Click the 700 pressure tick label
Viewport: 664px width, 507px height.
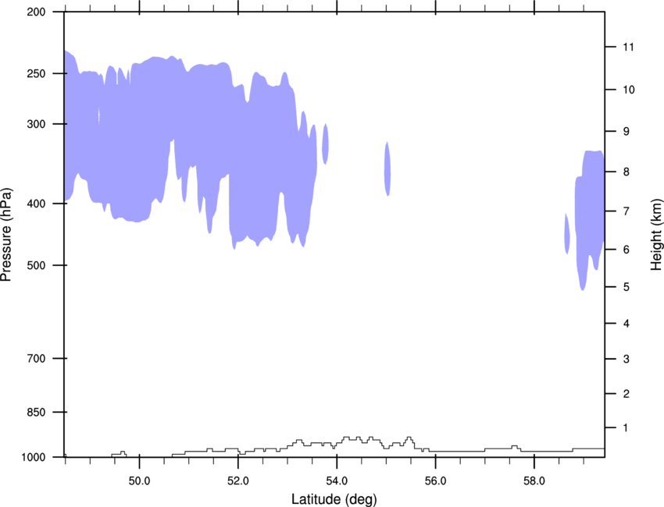(x=37, y=358)
